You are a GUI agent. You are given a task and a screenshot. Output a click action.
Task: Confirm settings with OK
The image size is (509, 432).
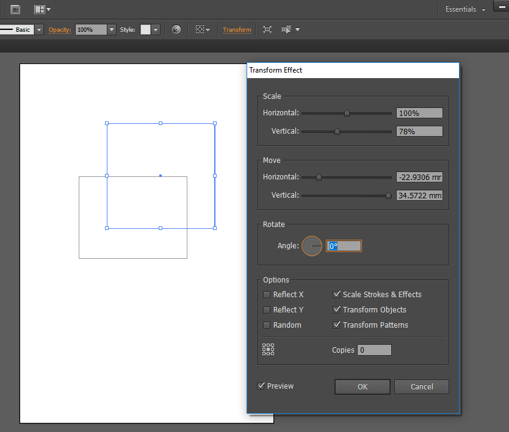pyautogui.click(x=362, y=386)
